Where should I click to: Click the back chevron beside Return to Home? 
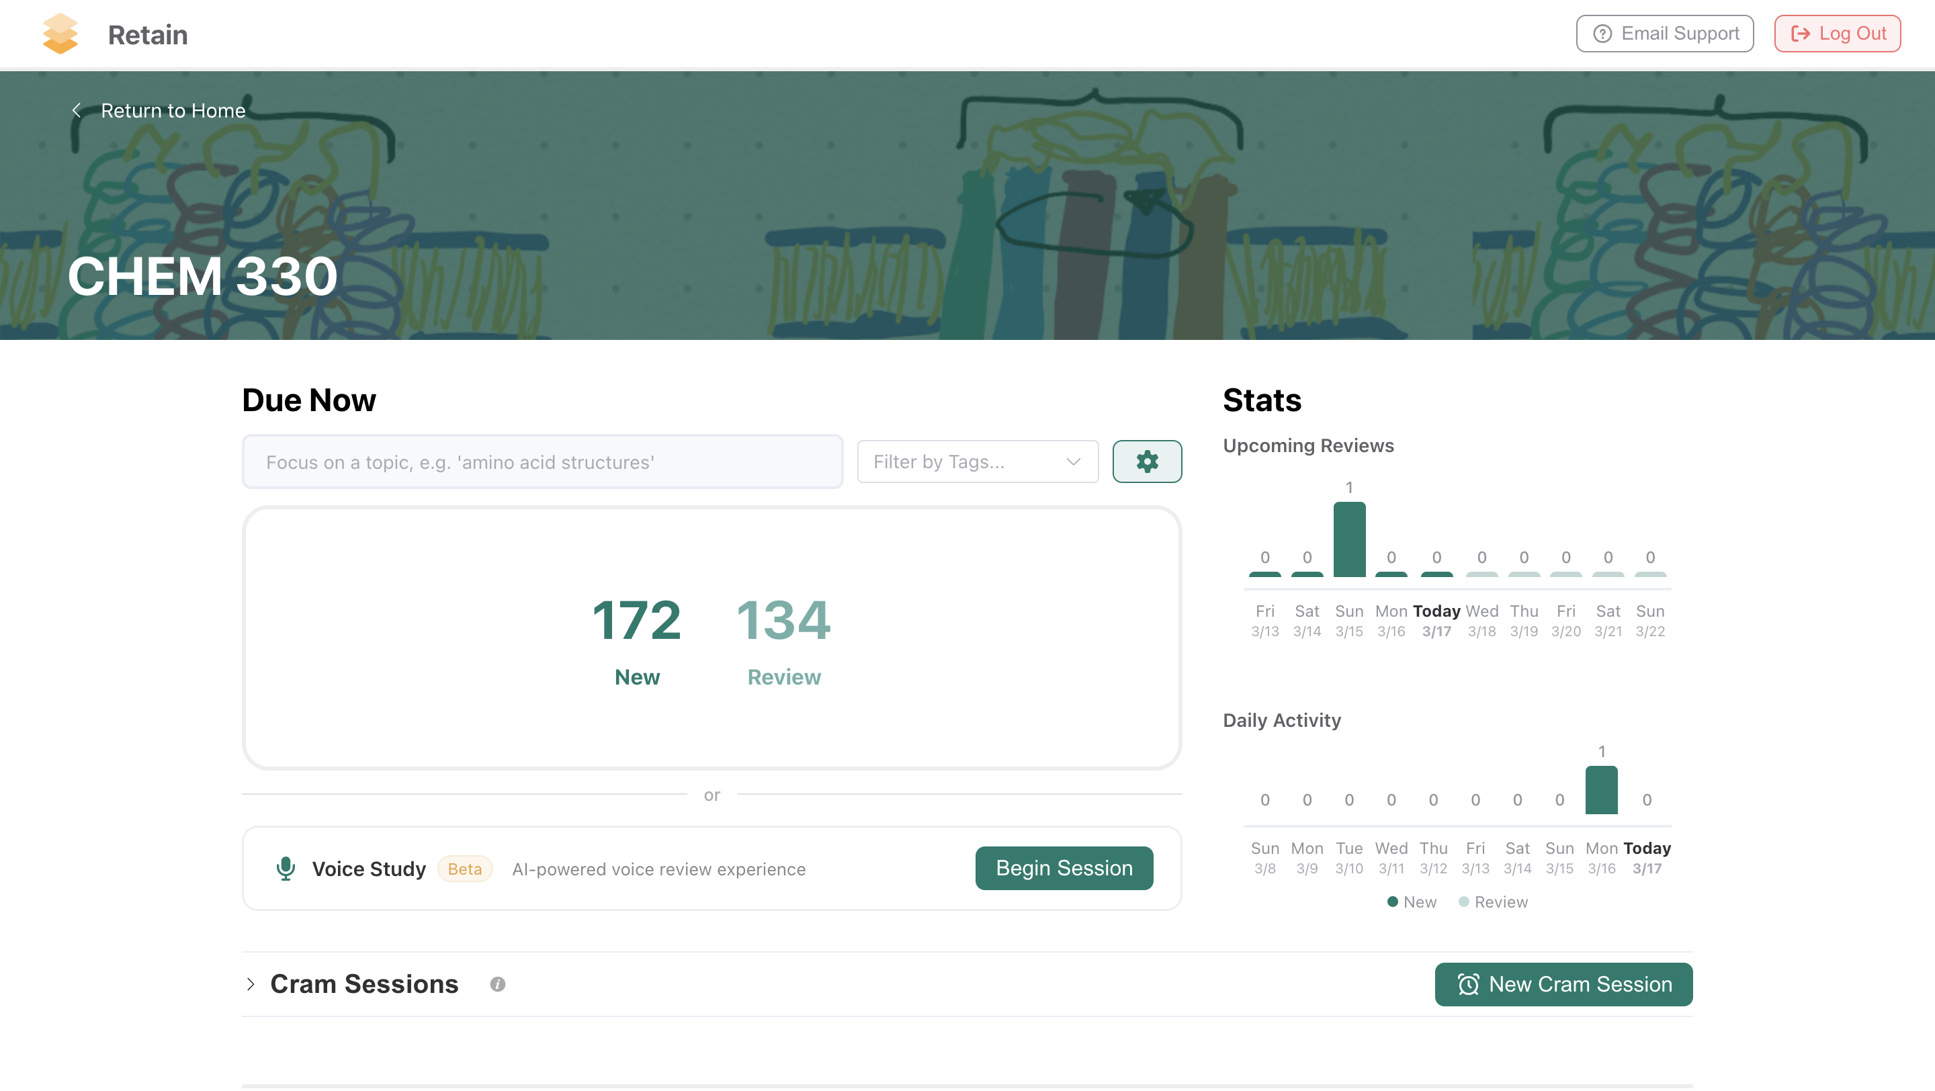[76, 110]
